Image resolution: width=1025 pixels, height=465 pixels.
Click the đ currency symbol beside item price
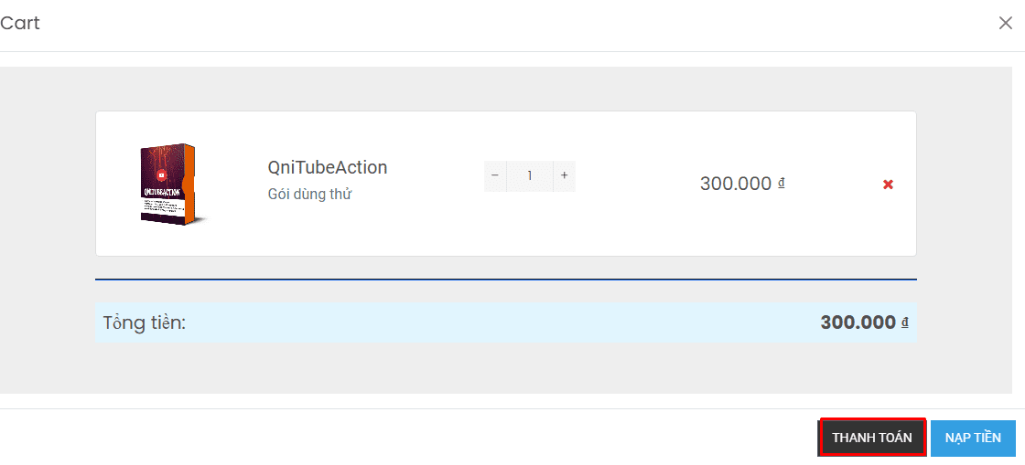(782, 184)
